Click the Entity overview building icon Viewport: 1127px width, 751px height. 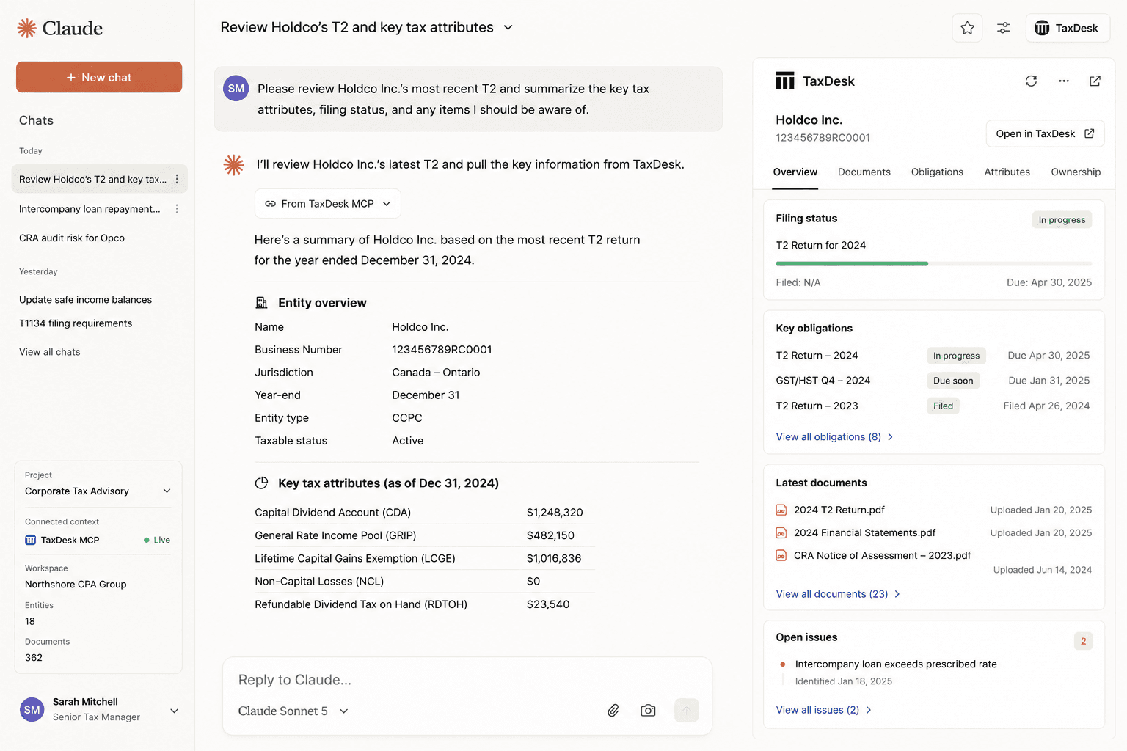(x=261, y=303)
